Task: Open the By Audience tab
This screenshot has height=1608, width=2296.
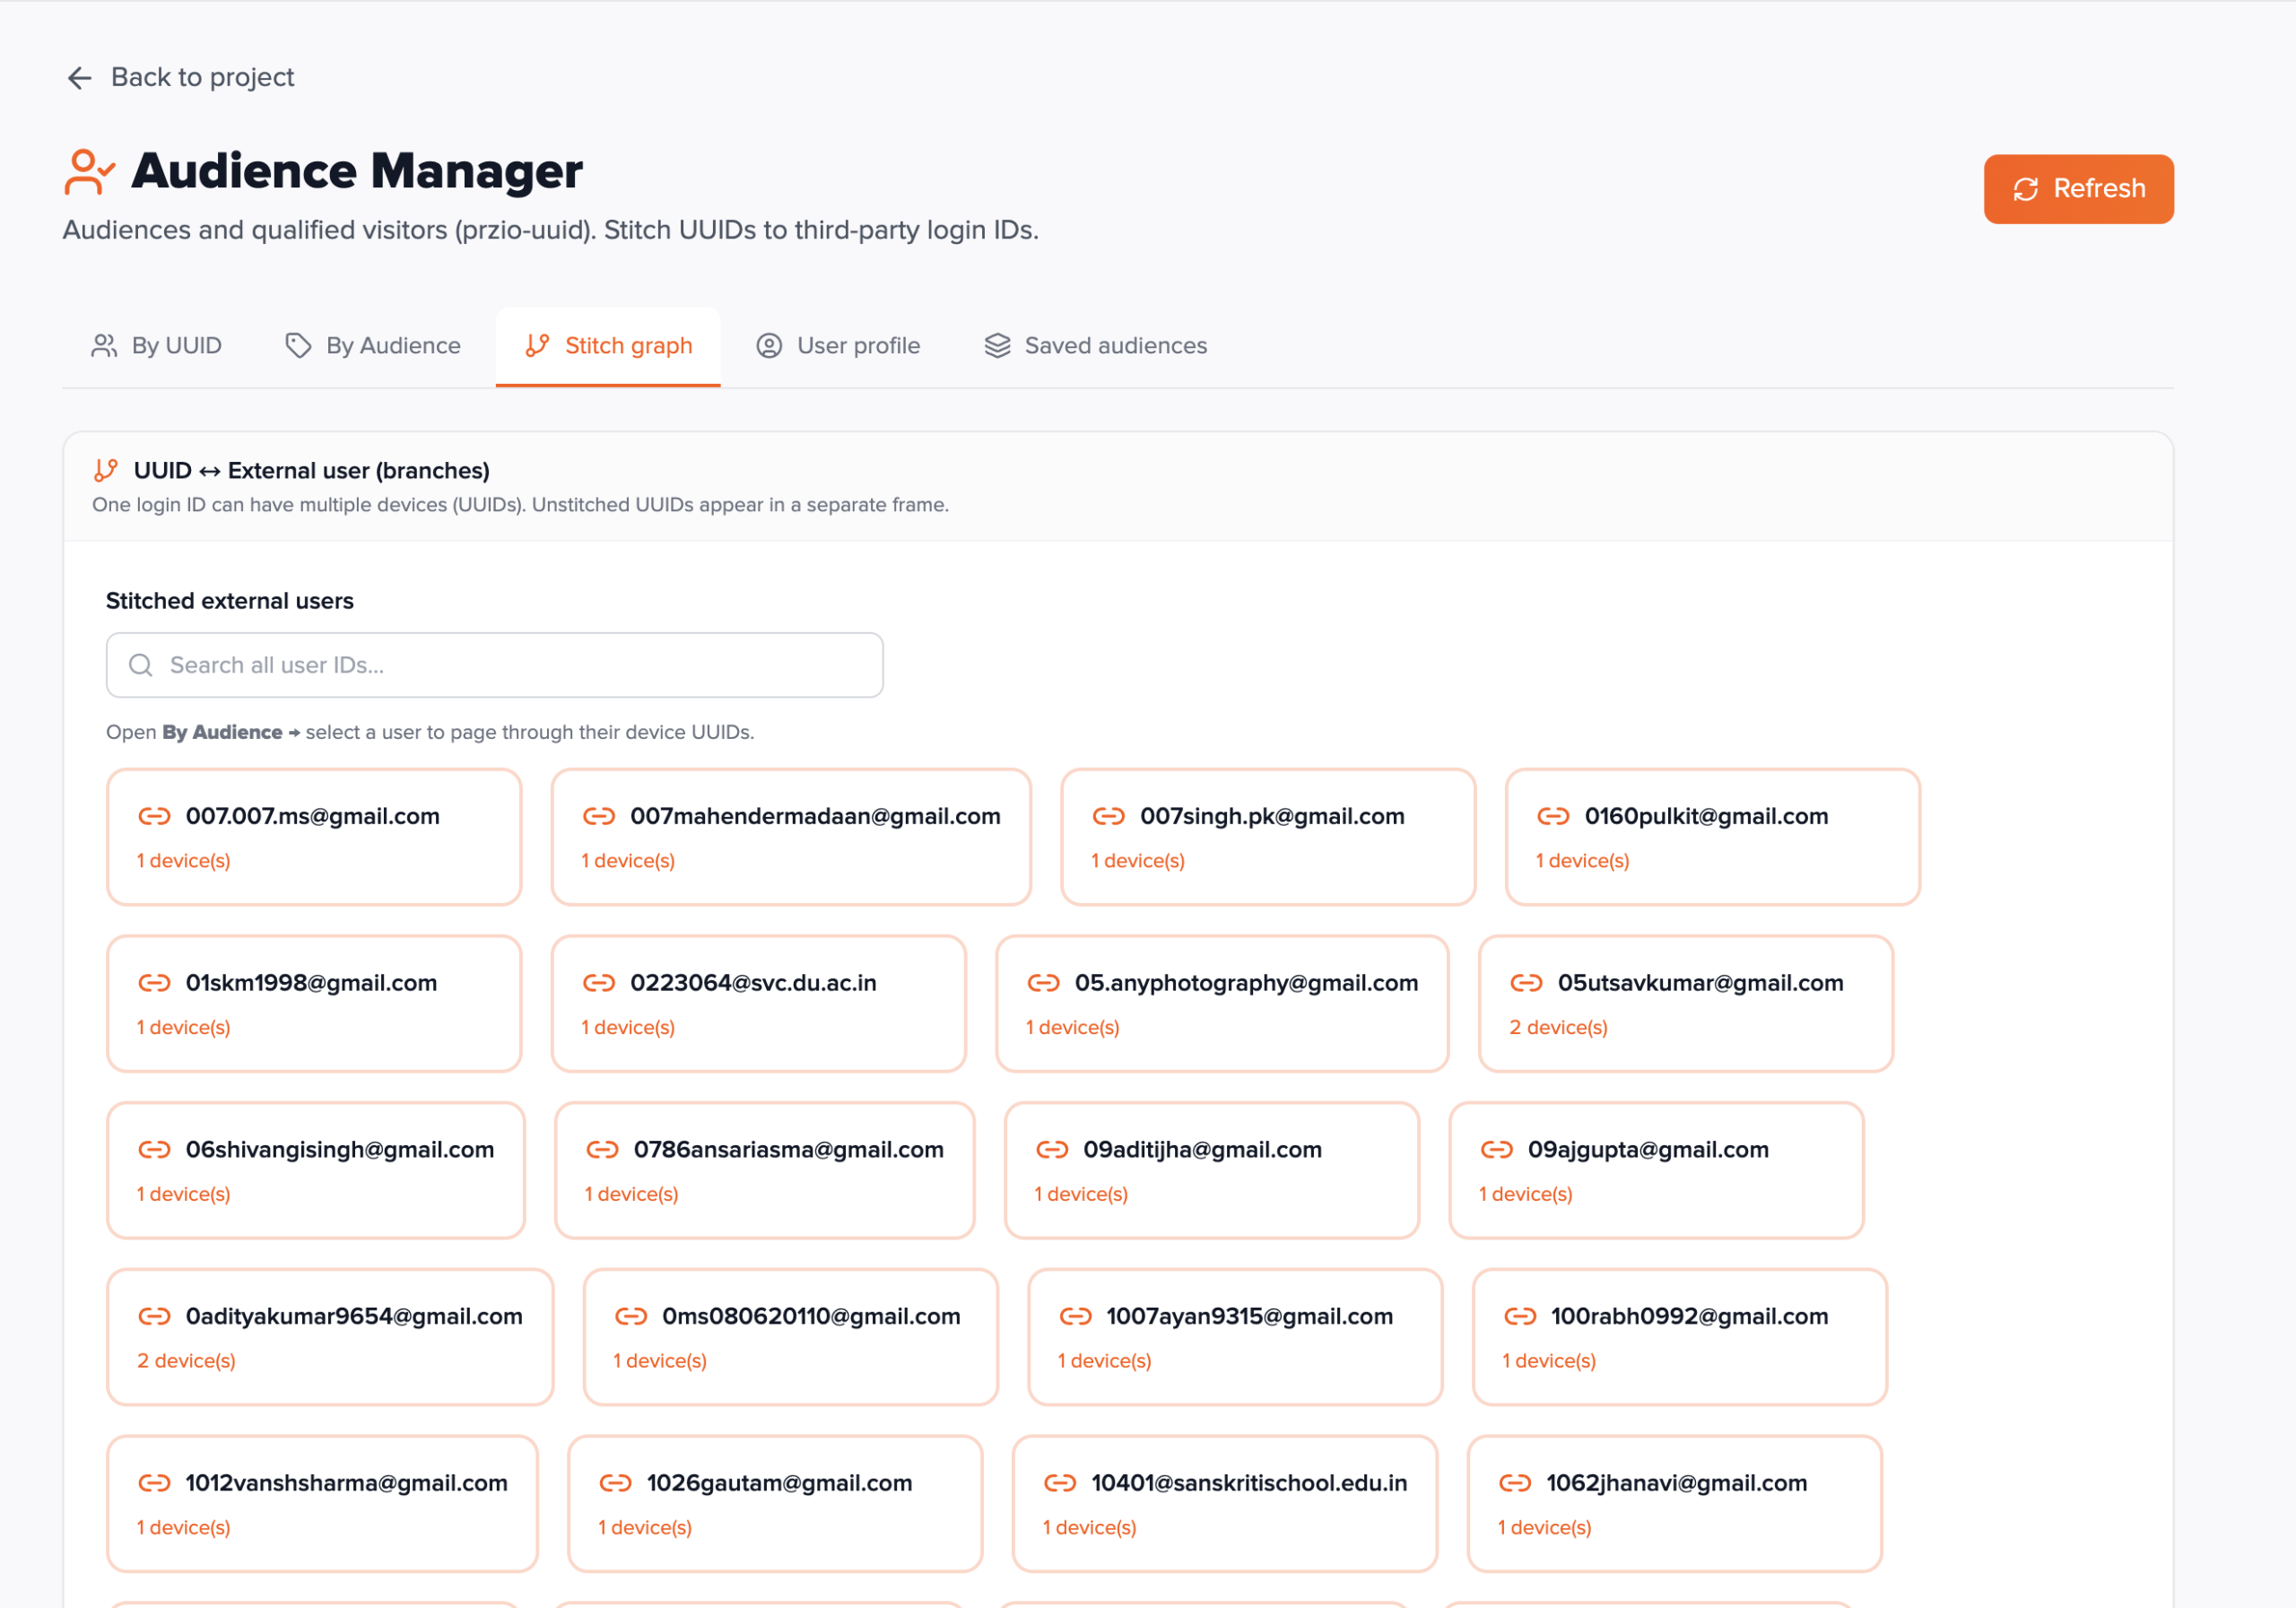Action: tap(373, 346)
